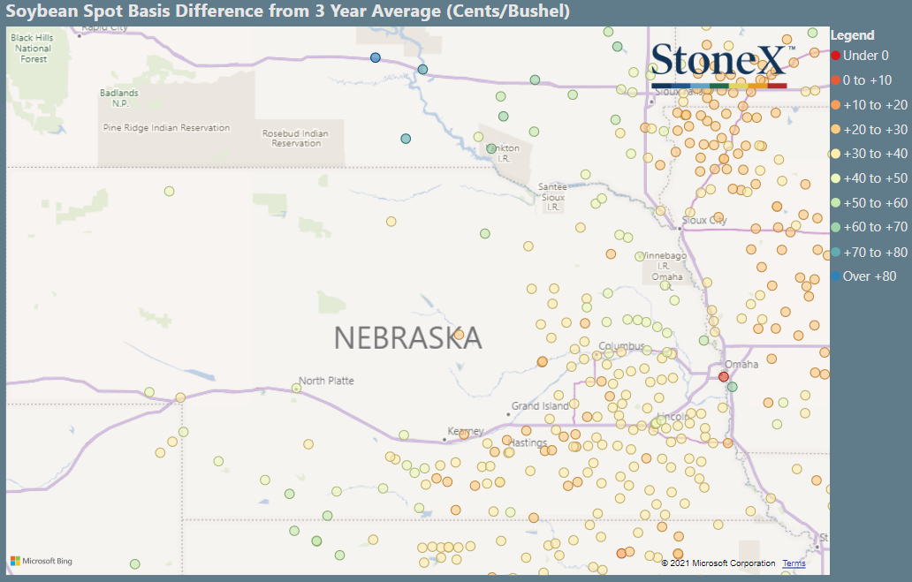Click the Santee Sioux I.R. label

pyautogui.click(x=552, y=197)
